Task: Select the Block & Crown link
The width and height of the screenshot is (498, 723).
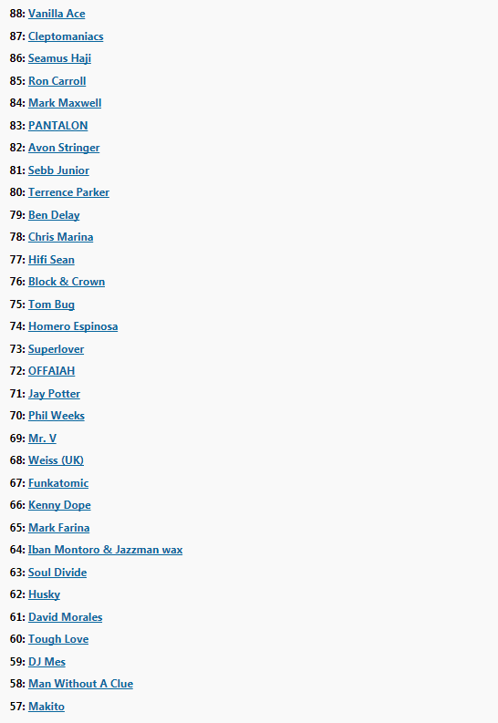Action: point(67,282)
